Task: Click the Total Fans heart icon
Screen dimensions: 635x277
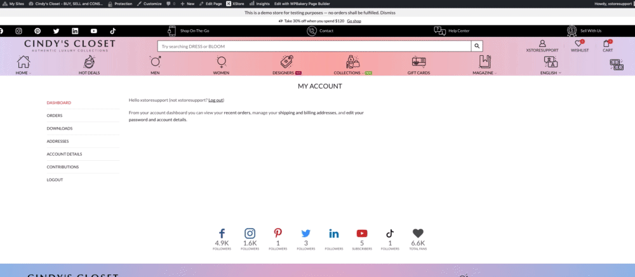Action: click(418, 233)
